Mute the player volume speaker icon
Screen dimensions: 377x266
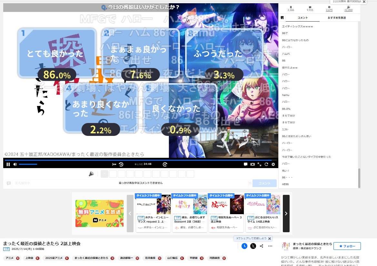coord(15,165)
